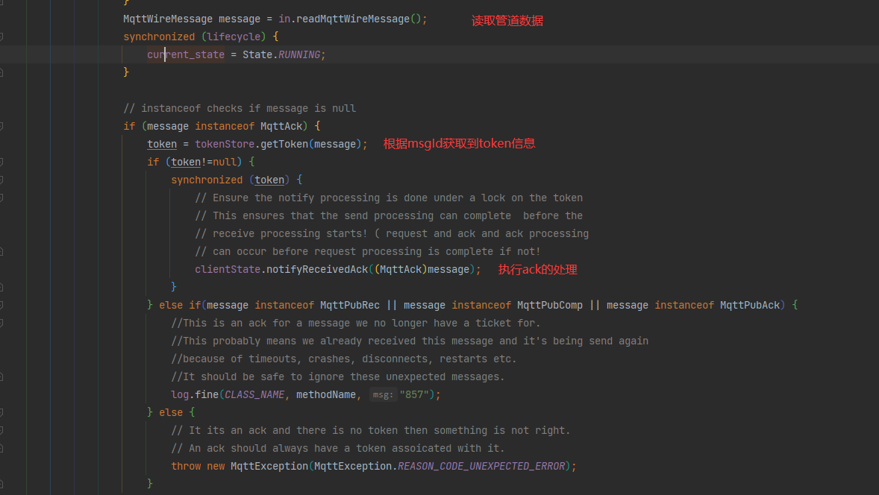Click the underlined token being assigned from tokenStore
This screenshot has width=879, height=495.
click(162, 145)
